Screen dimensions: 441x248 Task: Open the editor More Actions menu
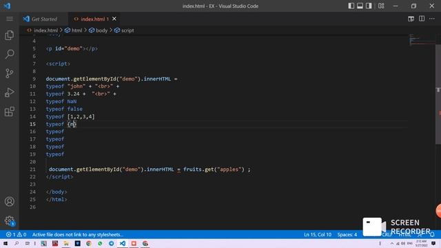coord(432,19)
